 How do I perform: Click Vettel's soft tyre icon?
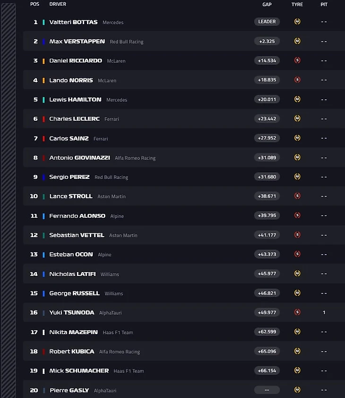click(x=297, y=235)
